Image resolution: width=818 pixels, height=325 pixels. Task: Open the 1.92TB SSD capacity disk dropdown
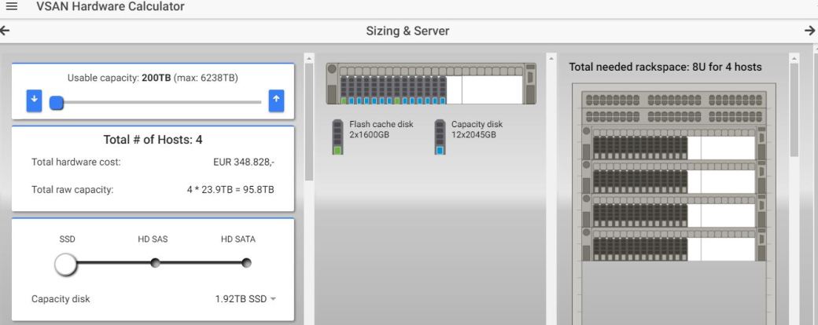[245, 299]
